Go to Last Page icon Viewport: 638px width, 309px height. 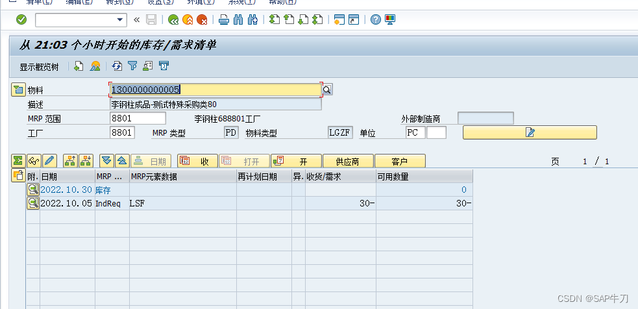[x=317, y=19]
